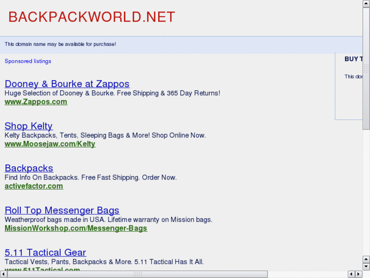Viewport: 370px width, 278px height.
Task: Open the Backpacks sponsored link
Action: [x=29, y=168]
